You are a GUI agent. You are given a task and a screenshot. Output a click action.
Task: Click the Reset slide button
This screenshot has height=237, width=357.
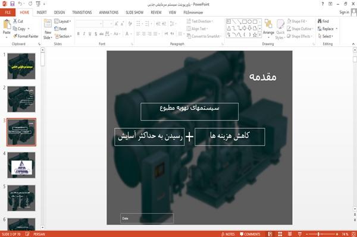pos(61,29)
